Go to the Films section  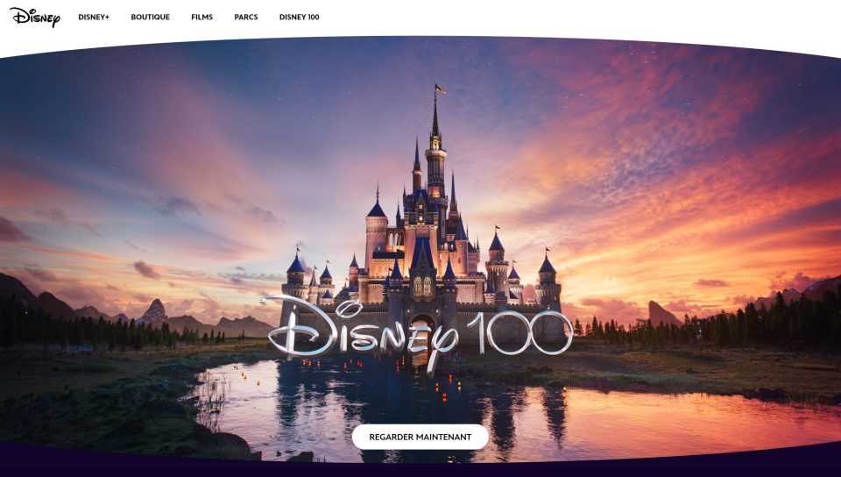click(x=201, y=18)
